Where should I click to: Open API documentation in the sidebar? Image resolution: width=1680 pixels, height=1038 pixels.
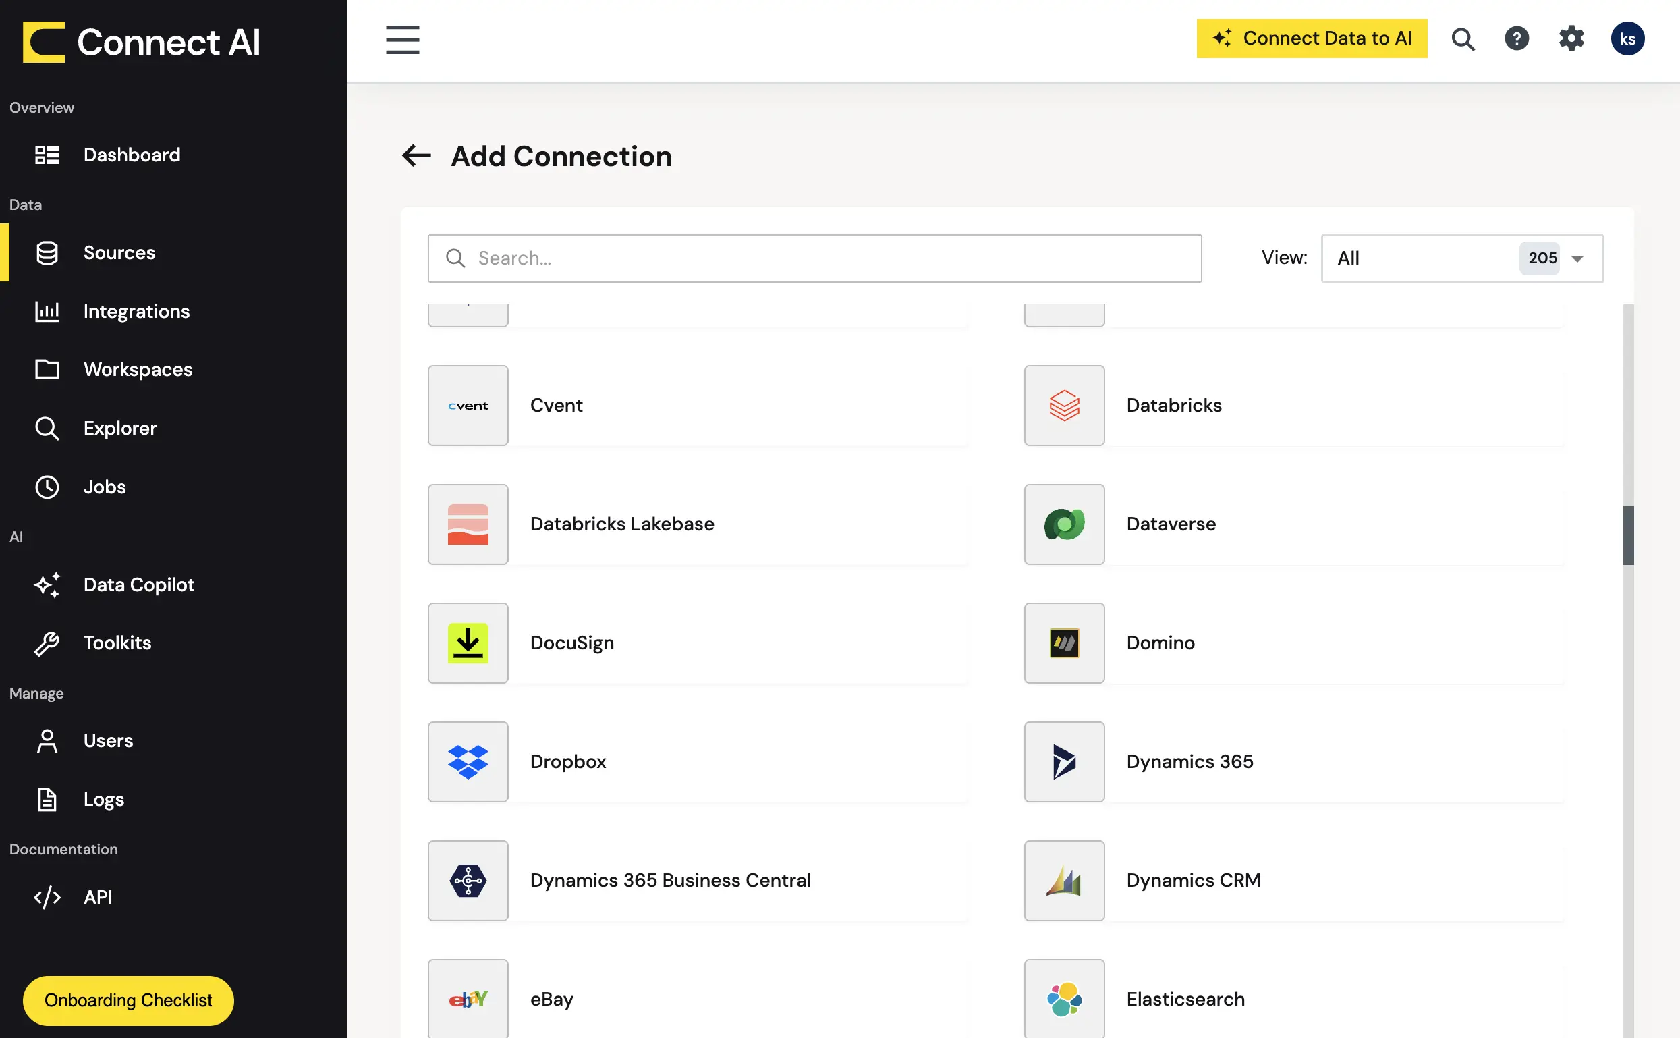[97, 897]
